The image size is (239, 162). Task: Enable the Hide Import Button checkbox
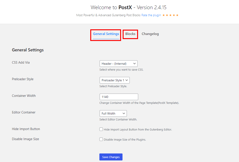(101, 129)
